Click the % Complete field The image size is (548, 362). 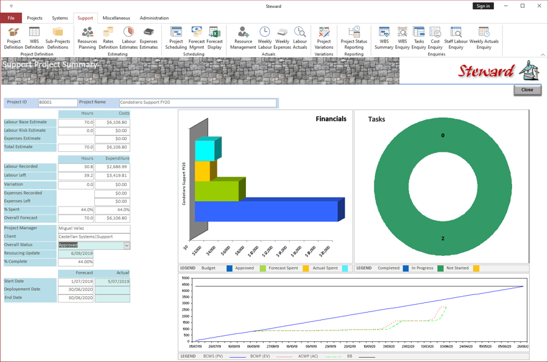tap(76, 262)
